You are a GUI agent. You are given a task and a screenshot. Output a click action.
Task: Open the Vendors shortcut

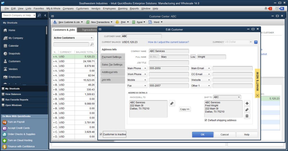pyautogui.click(x=11, y=69)
